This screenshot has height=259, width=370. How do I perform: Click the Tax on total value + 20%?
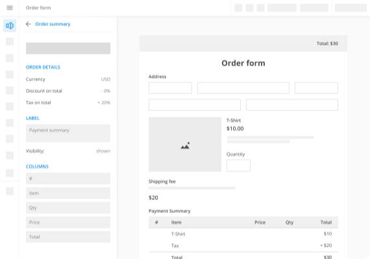[104, 103]
